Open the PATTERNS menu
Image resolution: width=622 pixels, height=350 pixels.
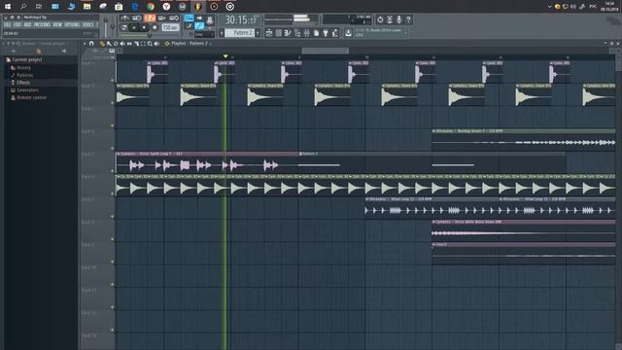[42, 24]
